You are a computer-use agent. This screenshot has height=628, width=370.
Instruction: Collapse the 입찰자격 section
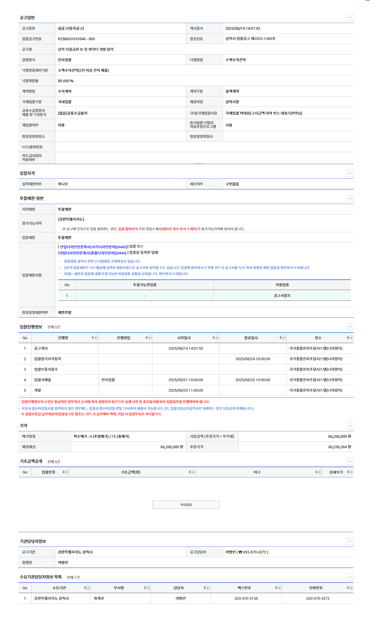350,173
